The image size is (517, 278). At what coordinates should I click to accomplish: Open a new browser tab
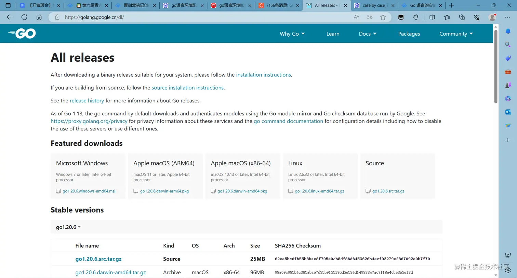coord(451,5)
